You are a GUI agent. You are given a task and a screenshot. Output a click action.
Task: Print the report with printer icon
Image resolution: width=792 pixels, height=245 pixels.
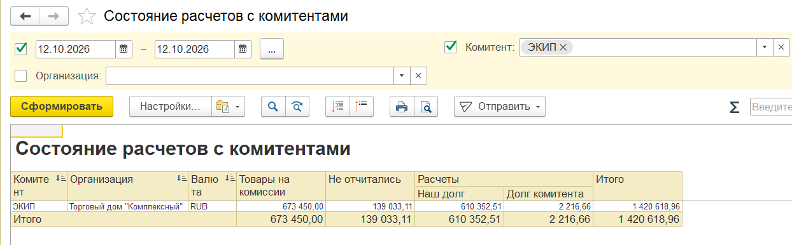402,107
